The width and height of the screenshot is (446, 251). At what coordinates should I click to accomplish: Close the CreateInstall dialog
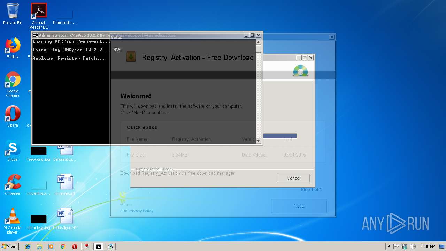[x=311, y=58]
